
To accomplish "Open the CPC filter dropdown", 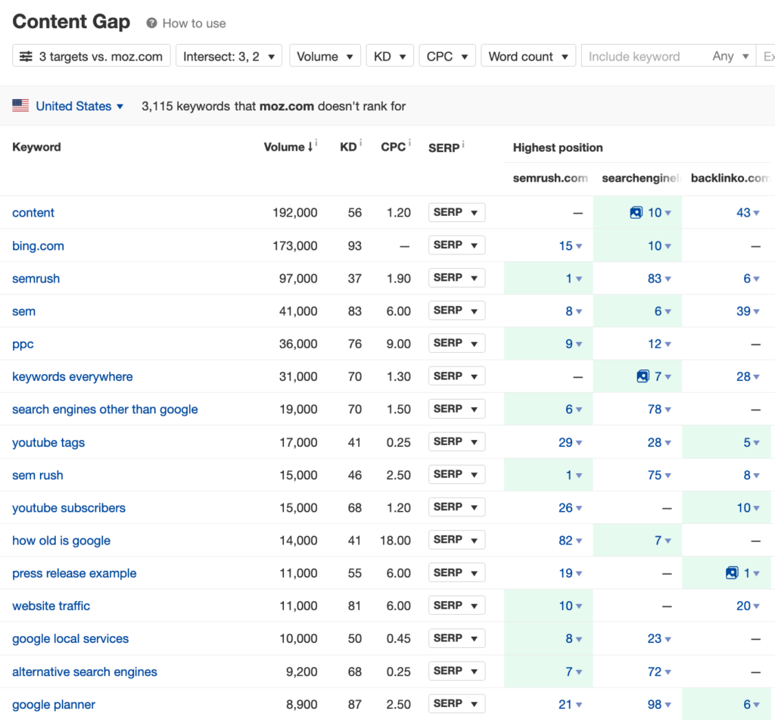I will [x=447, y=56].
